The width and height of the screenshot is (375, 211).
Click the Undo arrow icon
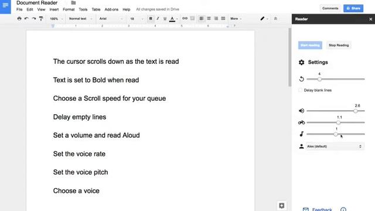coord(26,18)
